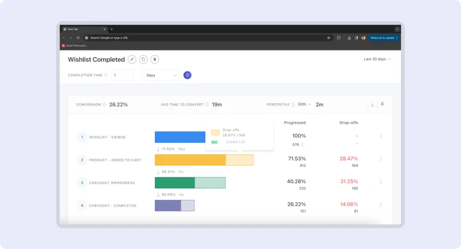461x249 pixels.
Task: Click the download report icon
Action: (x=372, y=104)
